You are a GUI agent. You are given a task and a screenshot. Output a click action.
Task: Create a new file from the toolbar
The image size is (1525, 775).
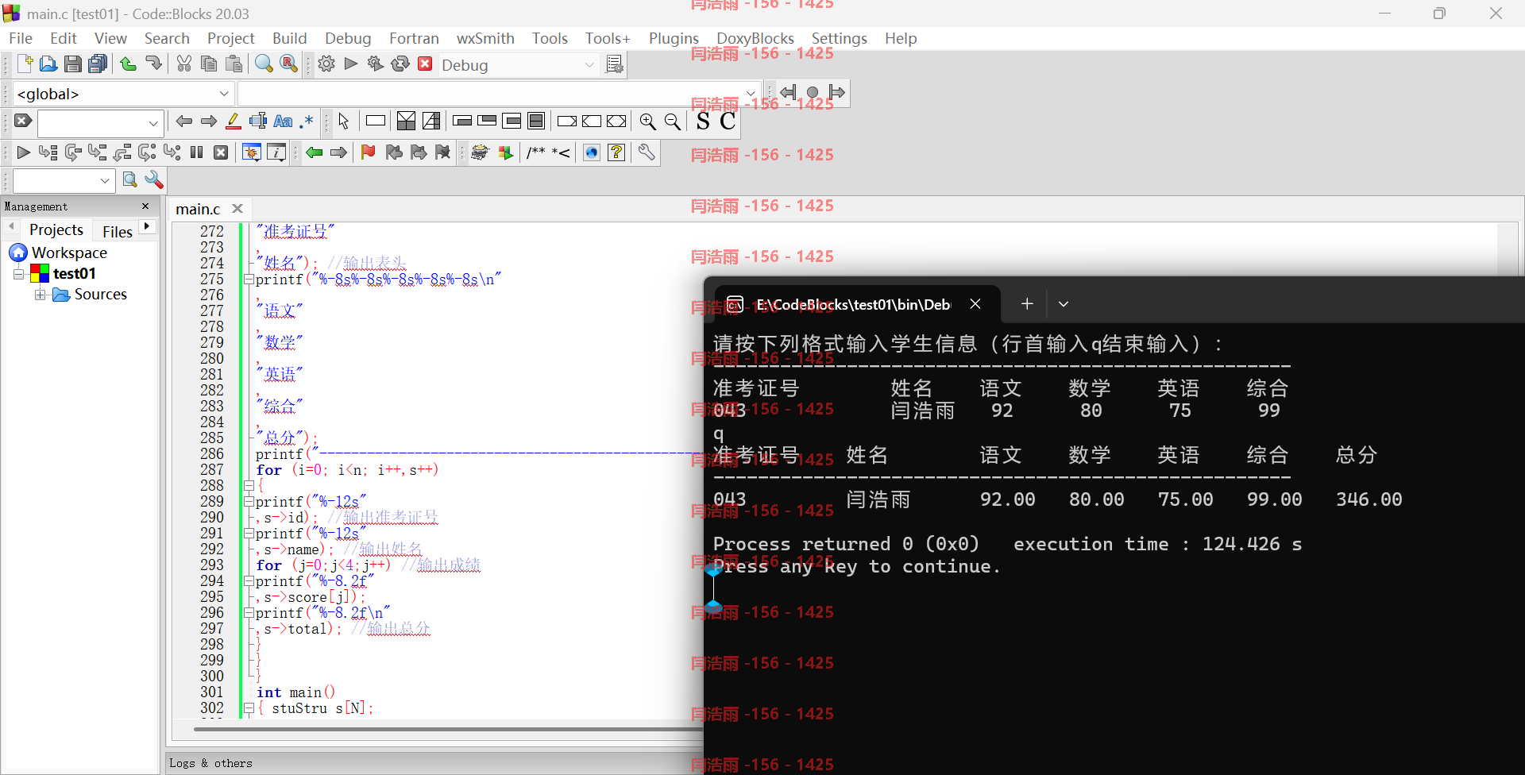point(24,64)
